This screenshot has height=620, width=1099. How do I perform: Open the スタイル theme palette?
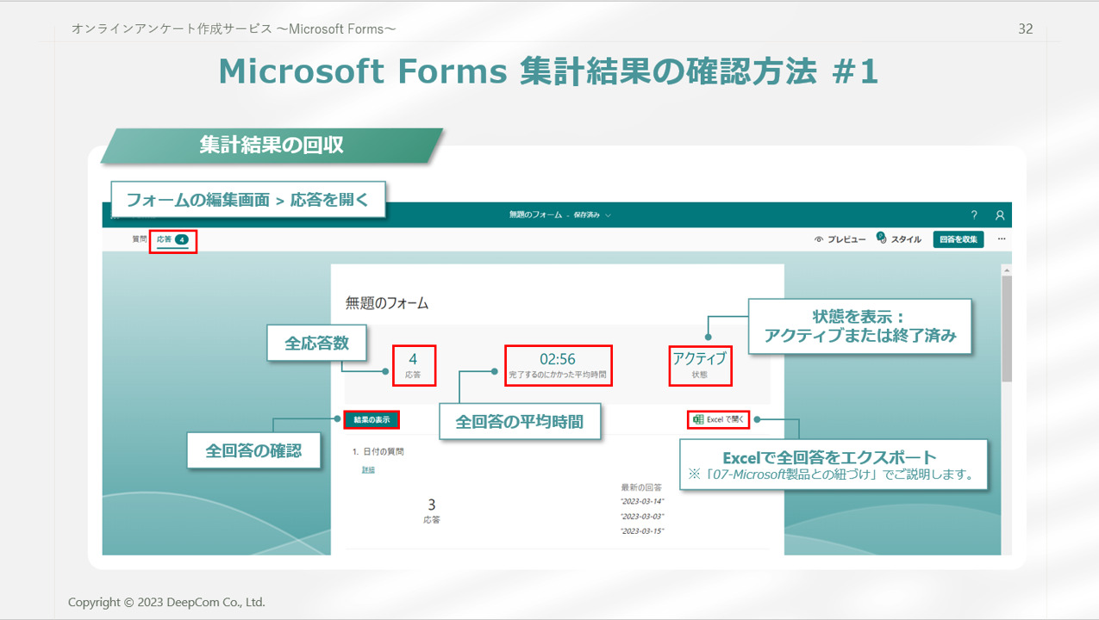tap(899, 239)
